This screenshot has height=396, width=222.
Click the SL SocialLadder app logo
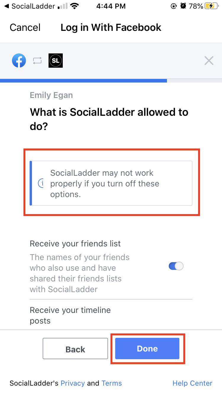tap(56, 61)
